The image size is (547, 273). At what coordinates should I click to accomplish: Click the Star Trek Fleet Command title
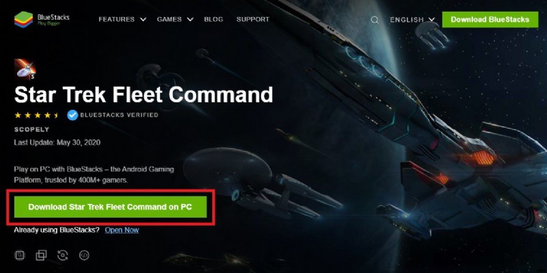coord(144,95)
